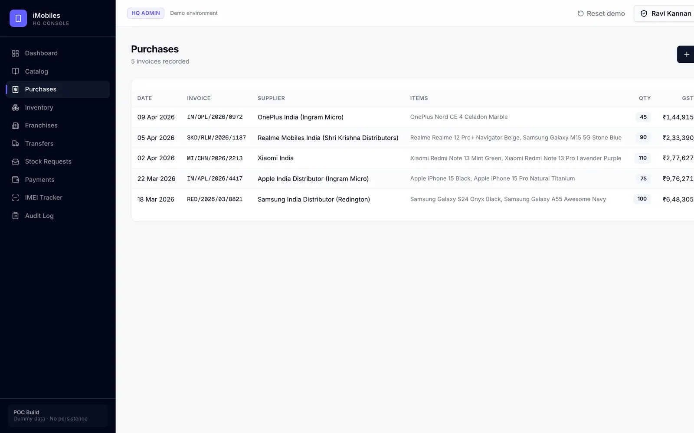This screenshot has height=433, width=694.
Task: Click the shield icon beside Ravi Kannan
Action: coord(644,13)
